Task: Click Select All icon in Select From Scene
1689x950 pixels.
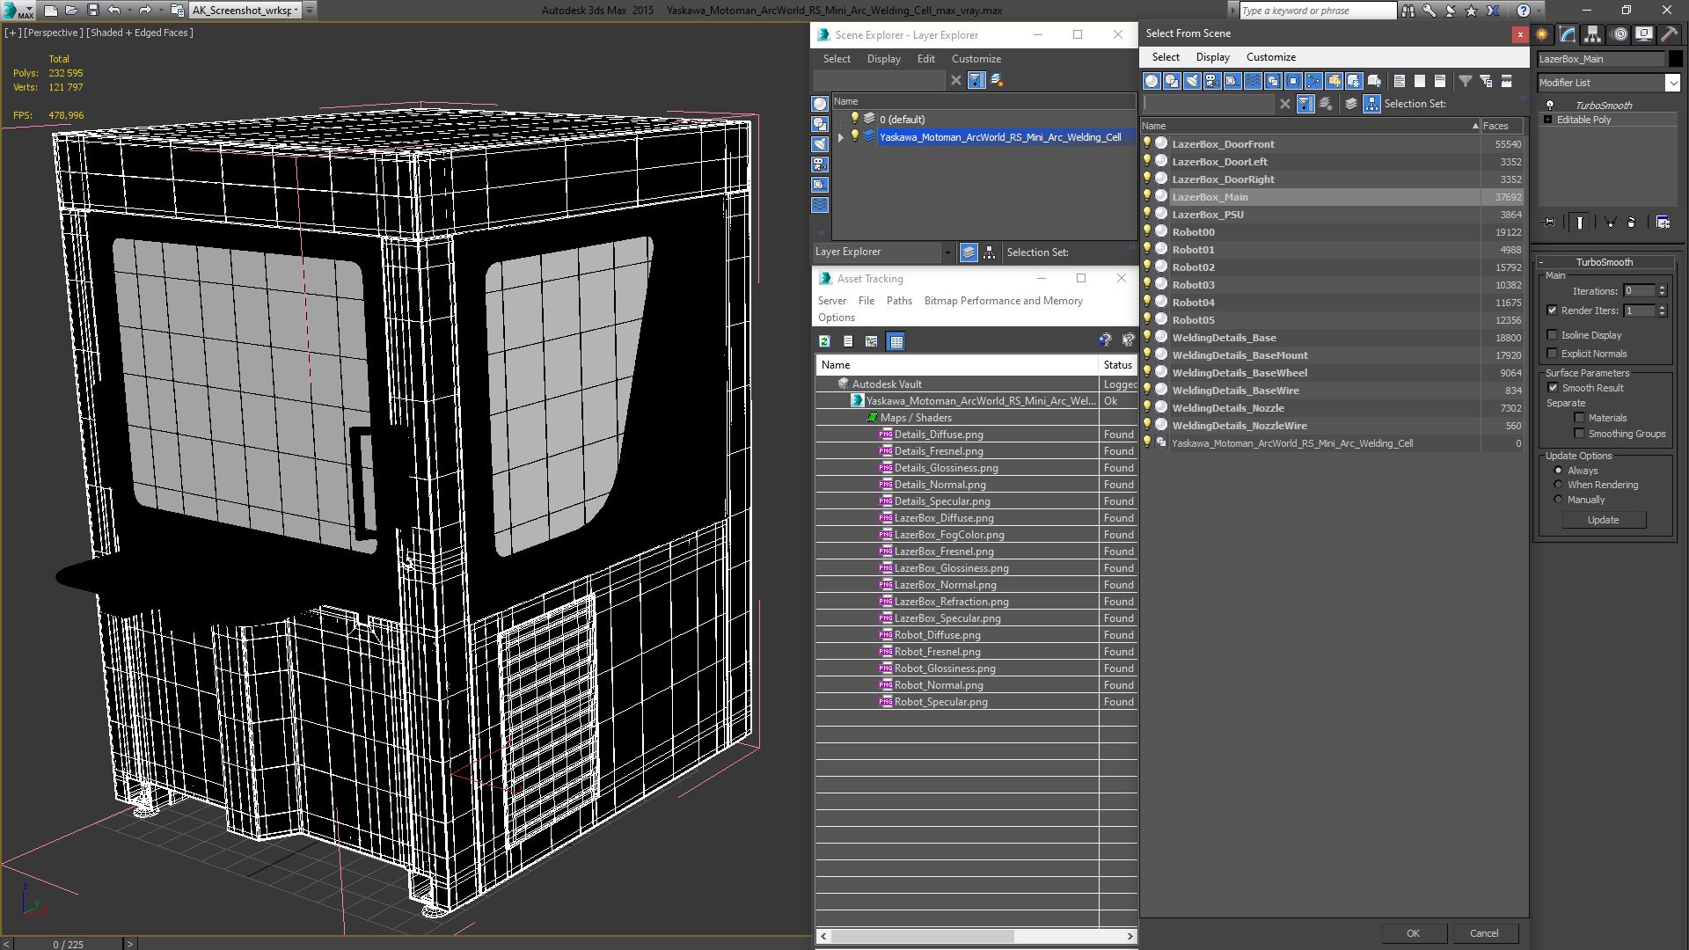Action: [x=1400, y=81]
